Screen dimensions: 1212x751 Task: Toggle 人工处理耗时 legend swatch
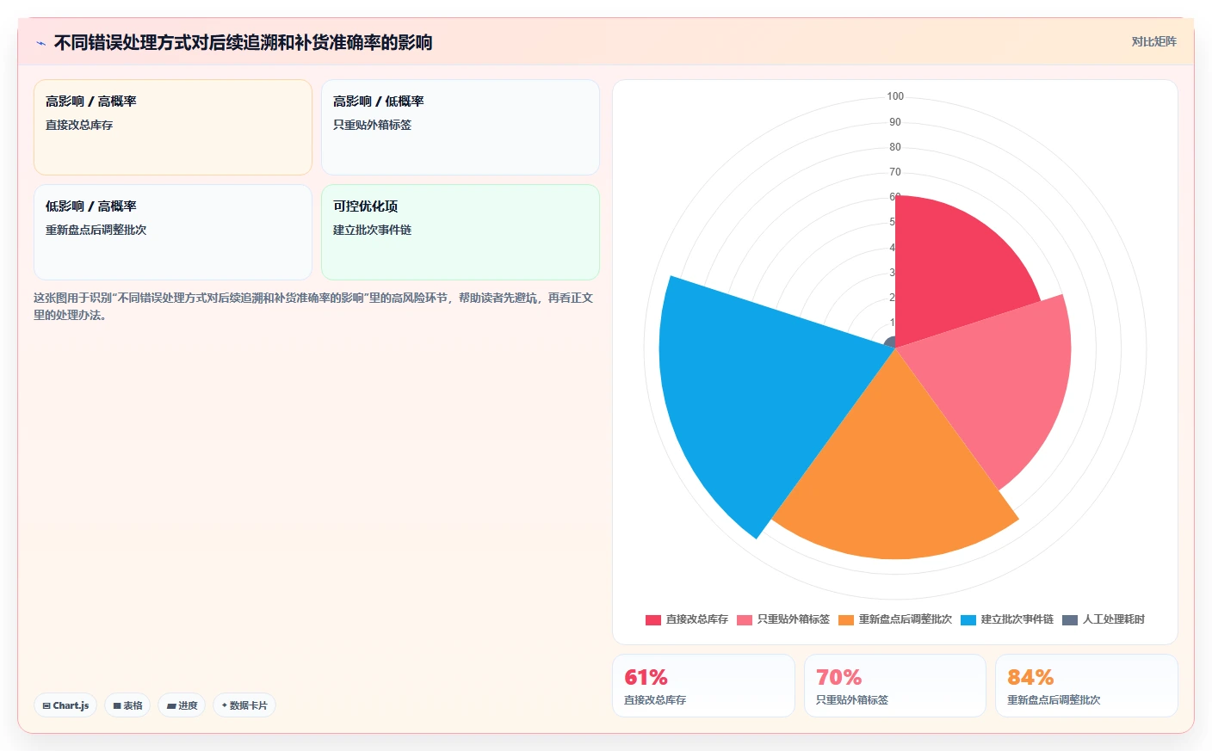pos(1070,619)
